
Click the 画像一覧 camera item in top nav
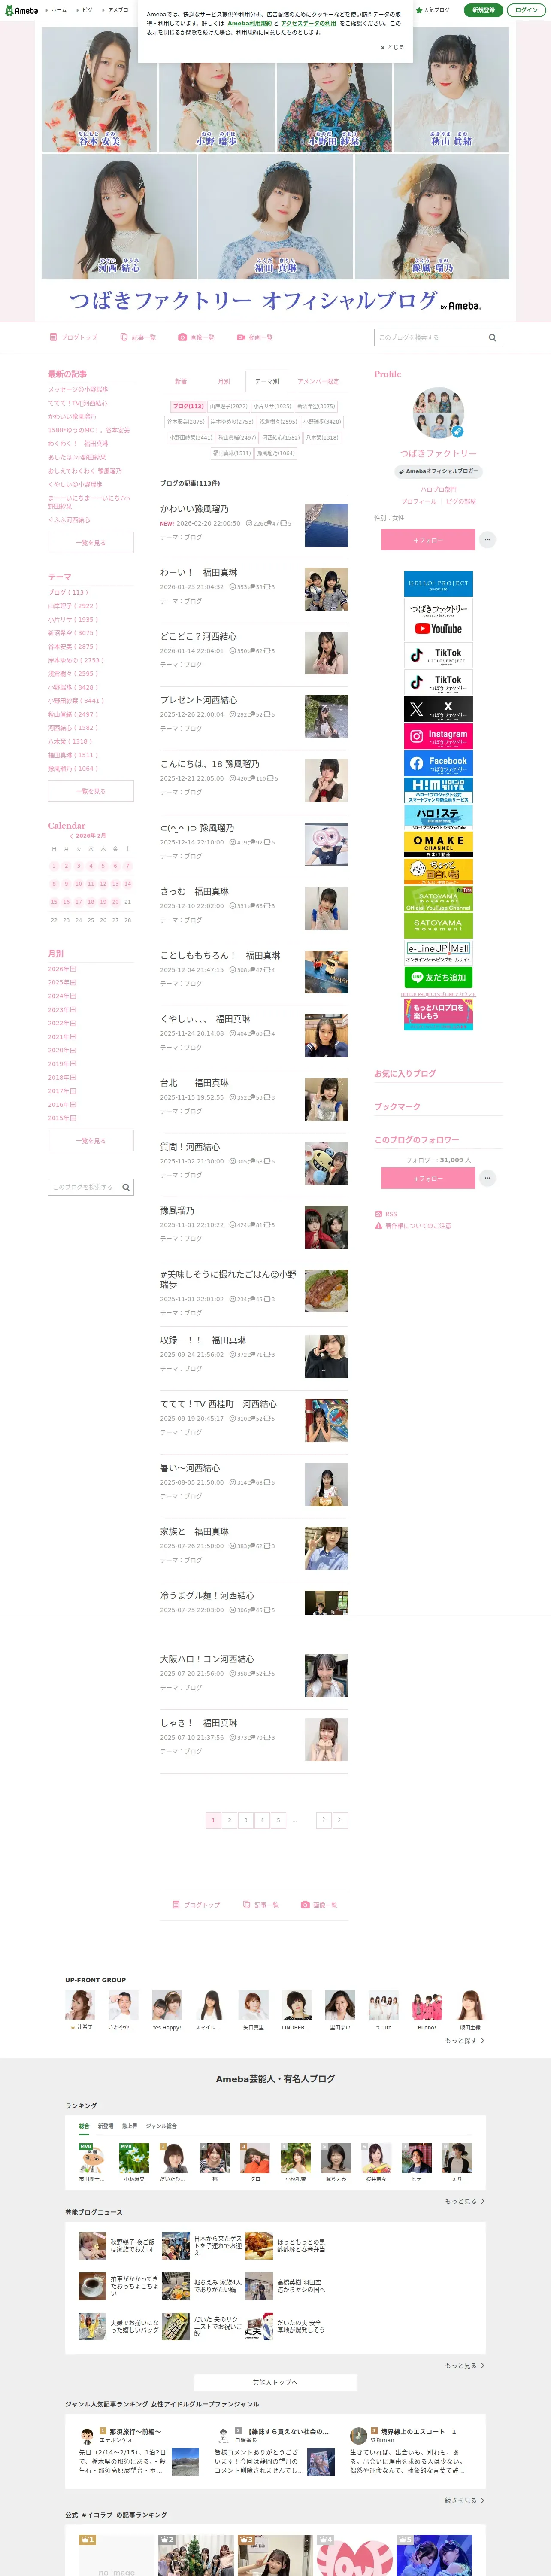tap(197, 338)
